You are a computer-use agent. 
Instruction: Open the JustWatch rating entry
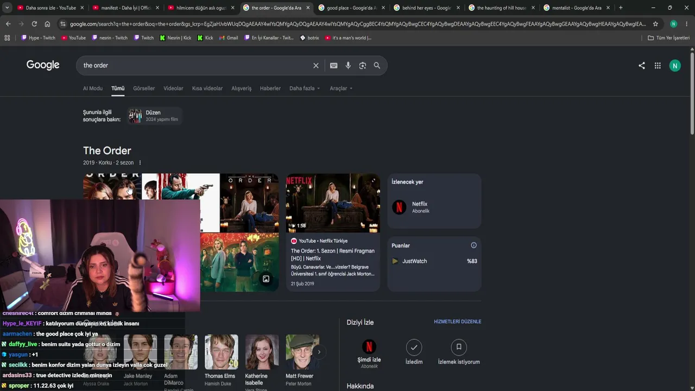point(434,261)
